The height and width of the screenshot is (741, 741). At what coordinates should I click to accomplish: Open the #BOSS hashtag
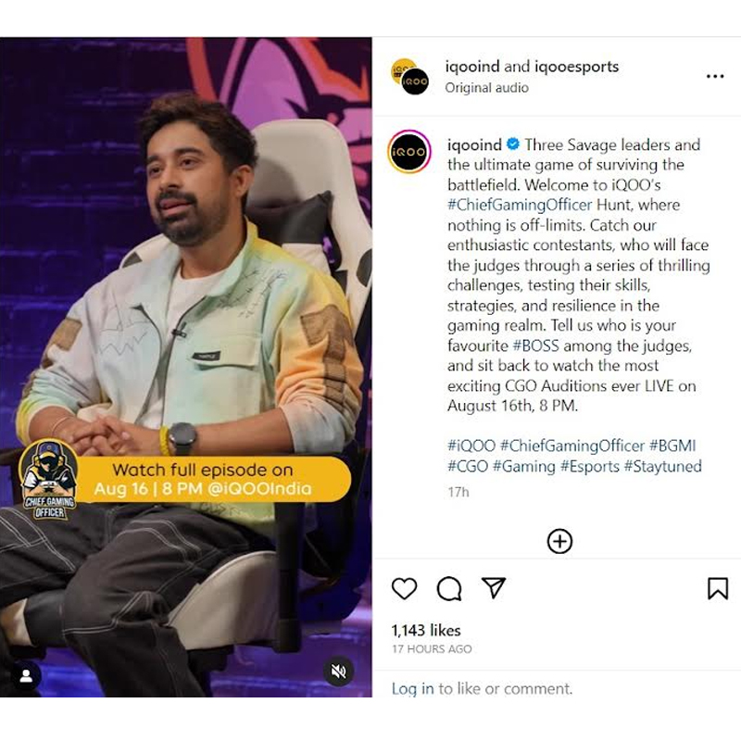tap(536, 345)
